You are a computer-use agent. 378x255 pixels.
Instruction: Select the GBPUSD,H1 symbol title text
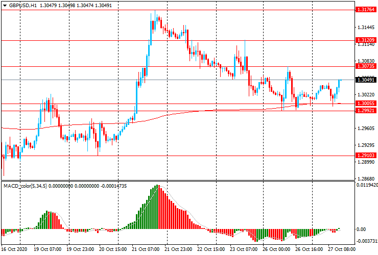pyautogui.click(x=23, y=5)
